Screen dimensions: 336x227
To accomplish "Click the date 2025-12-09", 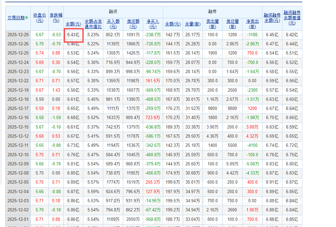I will [18, 164].
